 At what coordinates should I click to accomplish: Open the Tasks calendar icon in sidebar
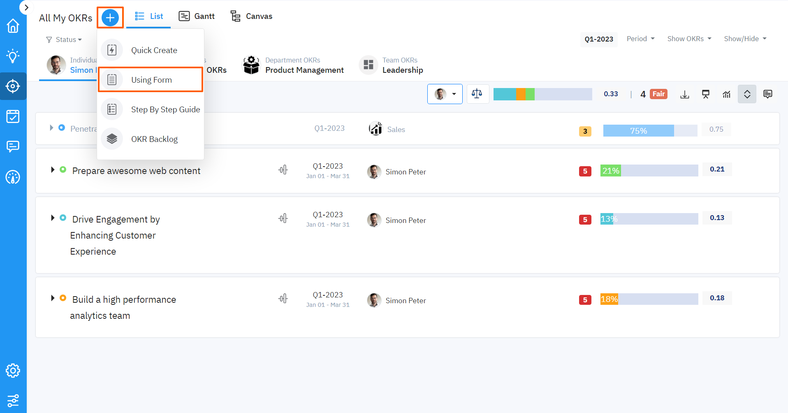(13, 116)
